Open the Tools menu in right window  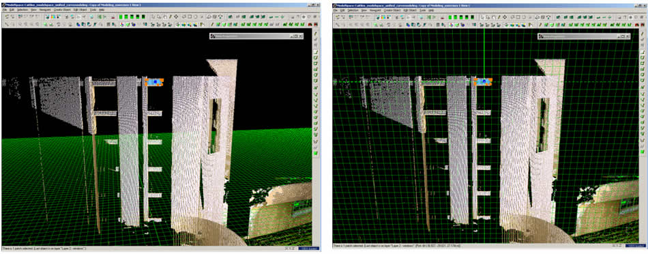point(423,10)
